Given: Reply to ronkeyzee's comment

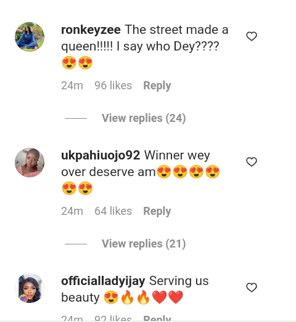Looking at the screenshot, I should coord(157,86).
